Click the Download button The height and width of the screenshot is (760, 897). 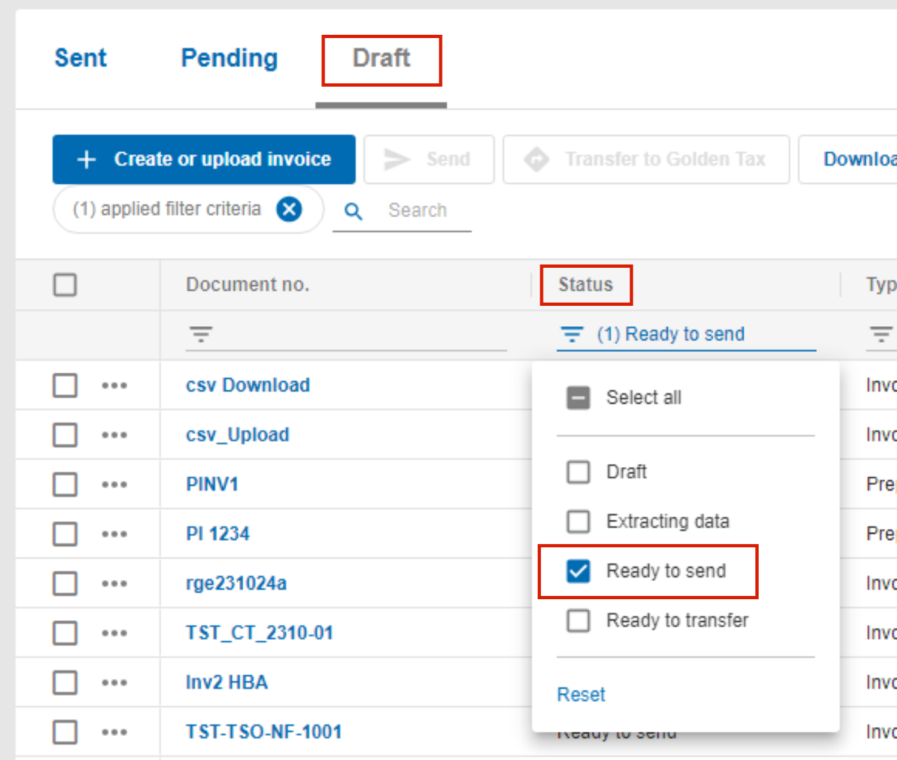[849, 159]
